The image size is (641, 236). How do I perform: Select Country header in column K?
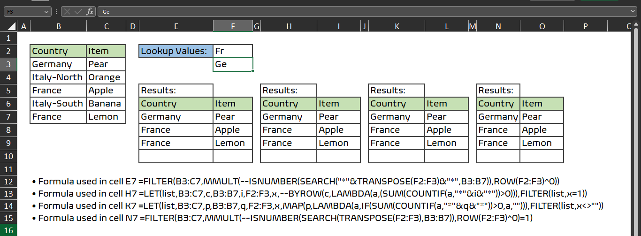click(397, 104)
